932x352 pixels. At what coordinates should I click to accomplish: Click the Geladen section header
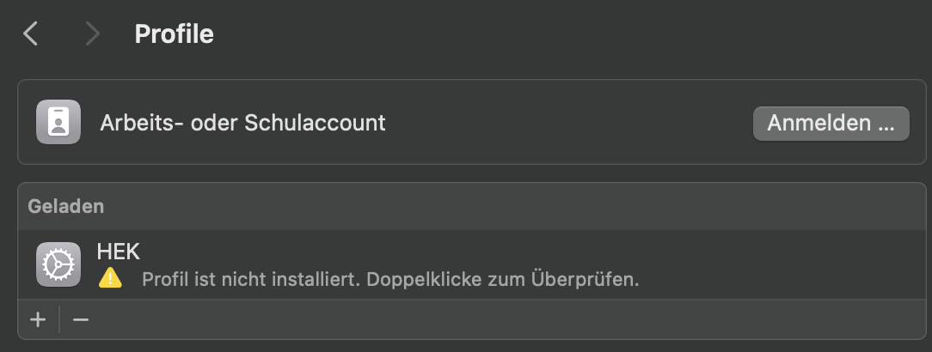click(x=66, y=206)
